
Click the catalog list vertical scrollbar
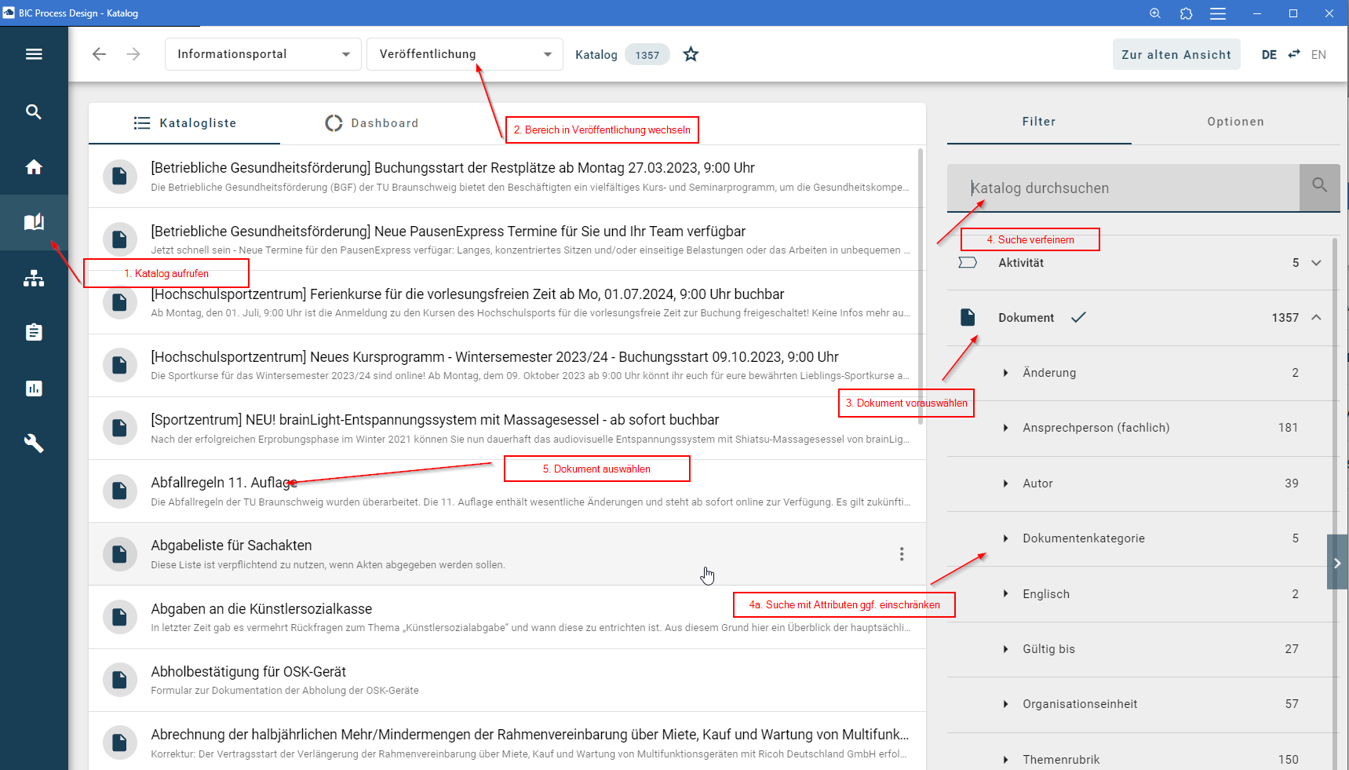click(921, 286)
